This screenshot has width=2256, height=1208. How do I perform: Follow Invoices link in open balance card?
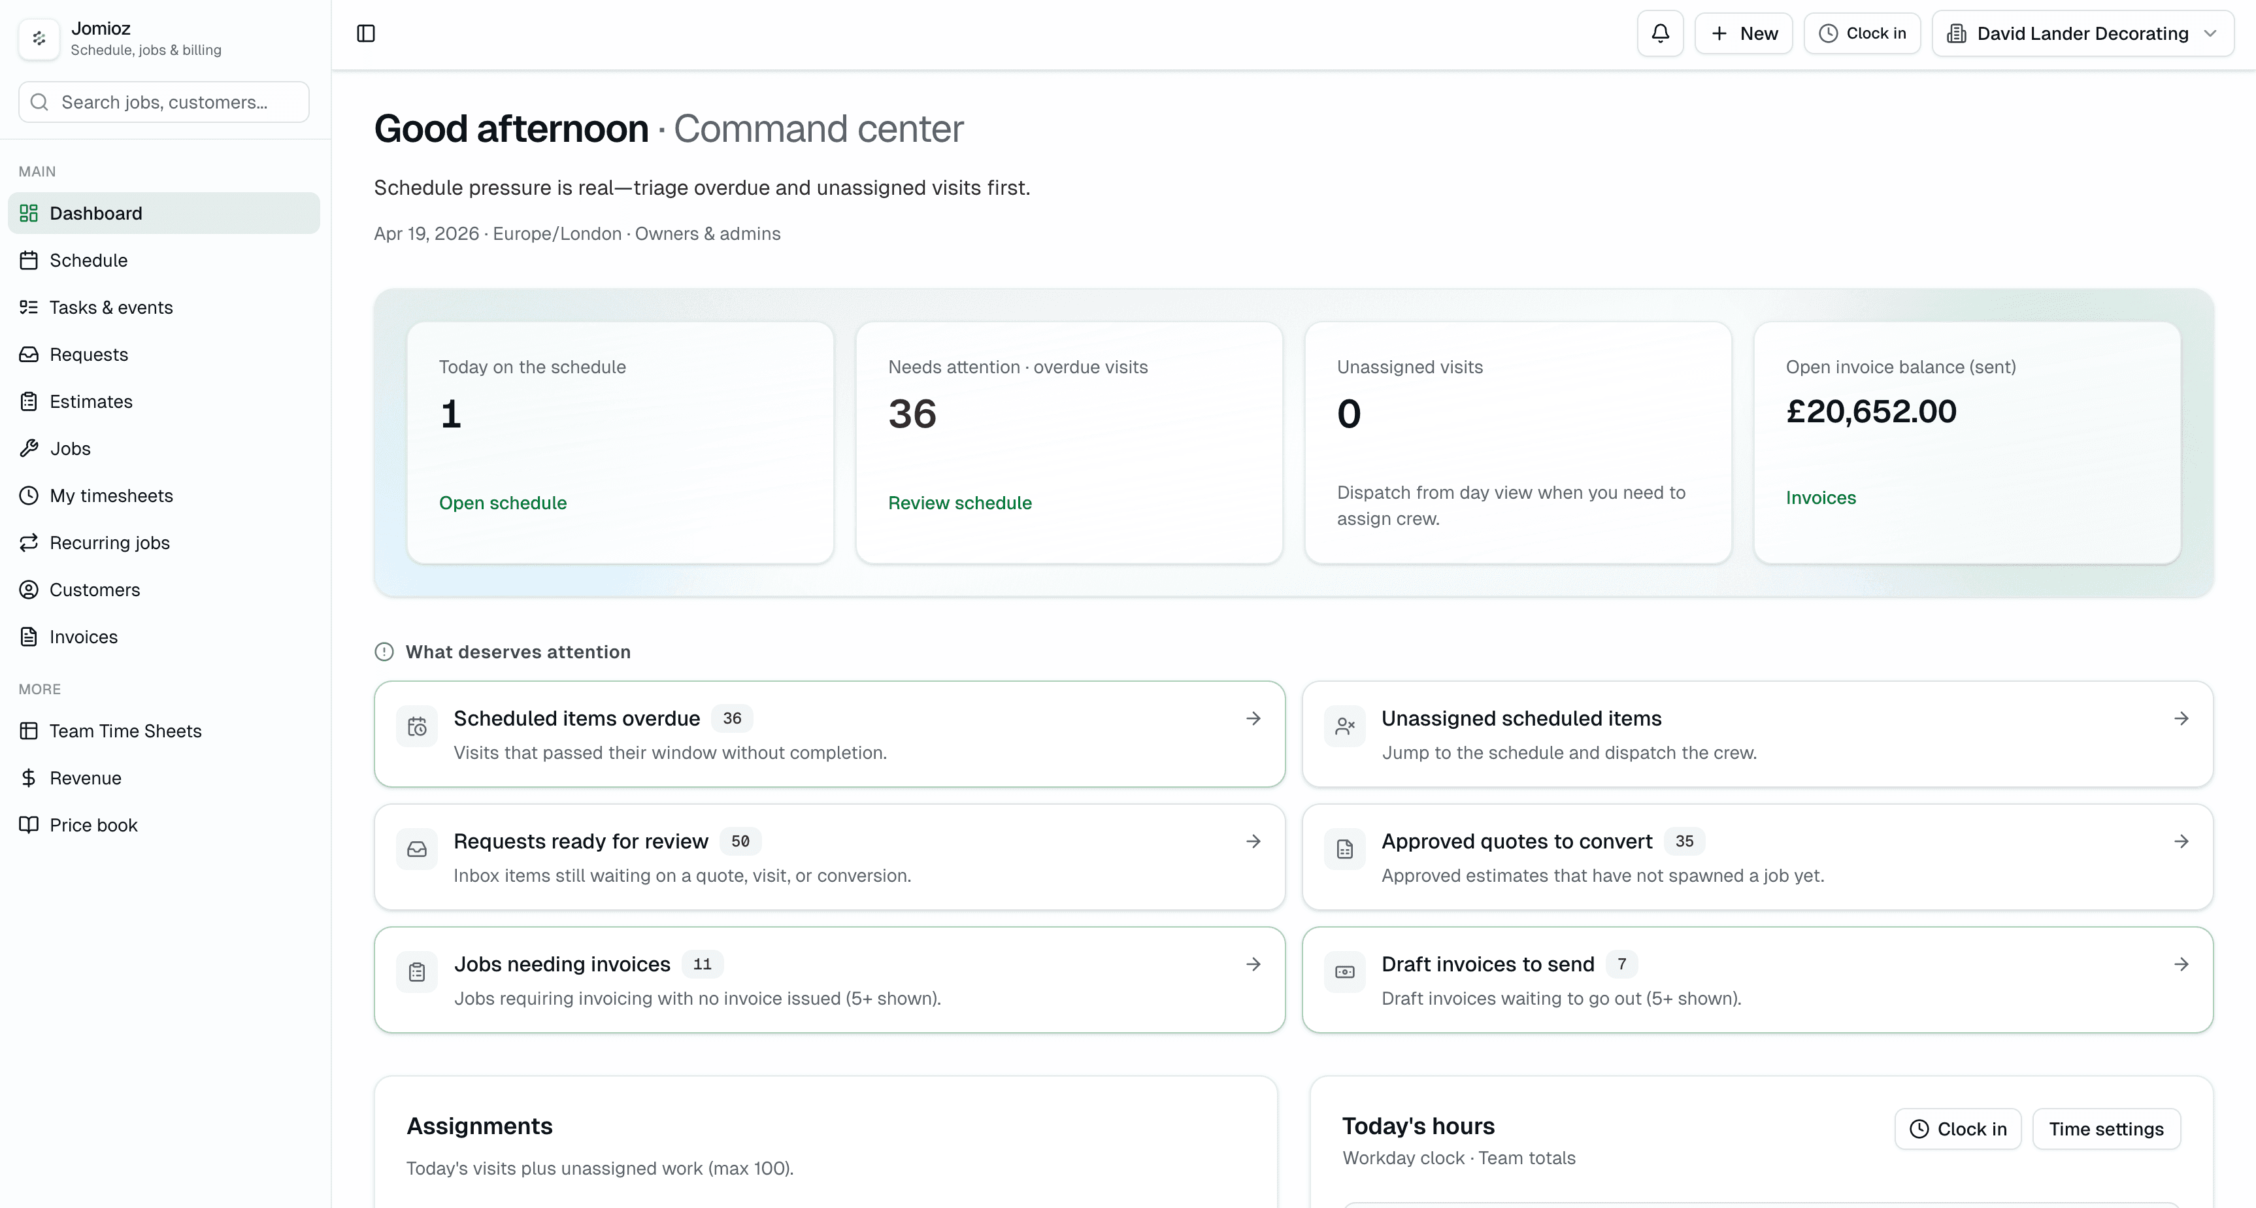(x=1821, y=497)
